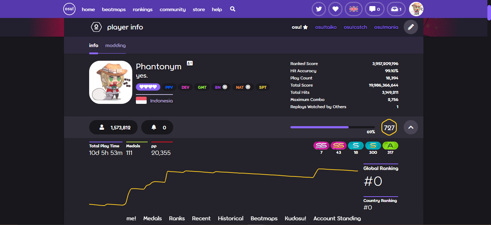Open the user avatar menu in the navbar
The height and width of the screenshot is (225, 491).
(416, 9)
